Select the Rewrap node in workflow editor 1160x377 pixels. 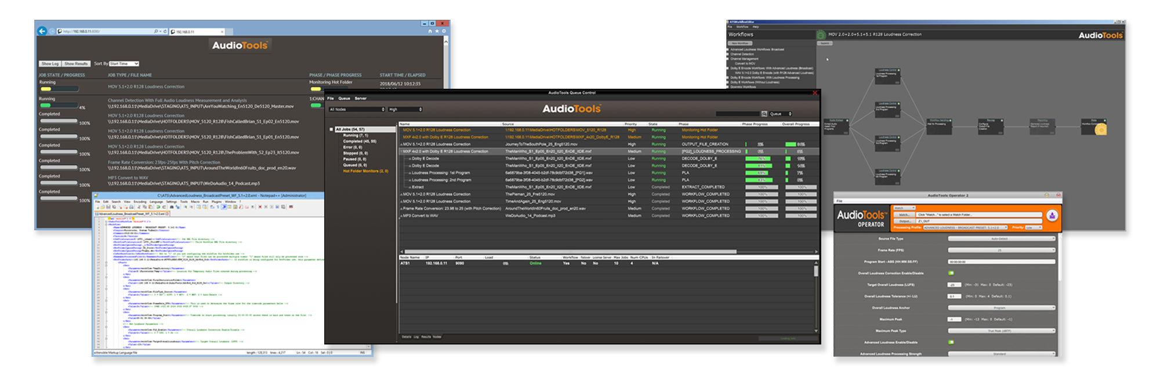pos(990,126)
